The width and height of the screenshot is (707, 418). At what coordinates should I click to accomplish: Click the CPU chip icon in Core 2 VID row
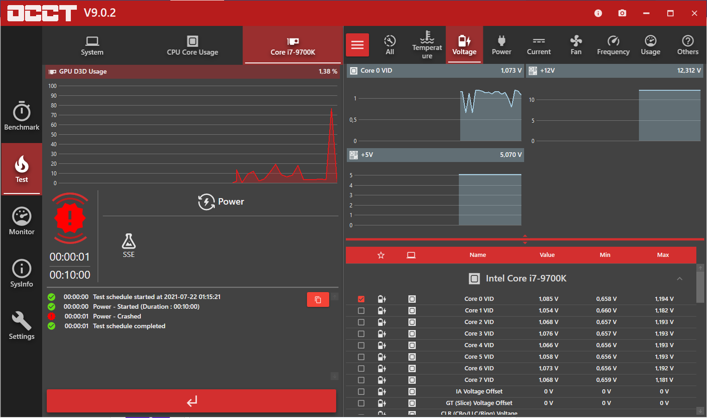click(x=412, y=322)
